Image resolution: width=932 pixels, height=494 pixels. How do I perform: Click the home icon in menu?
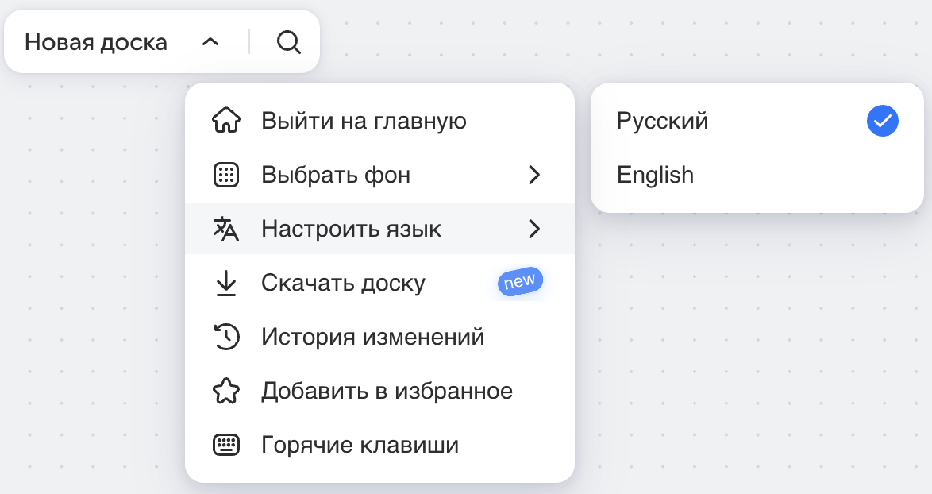coord(226,121)
